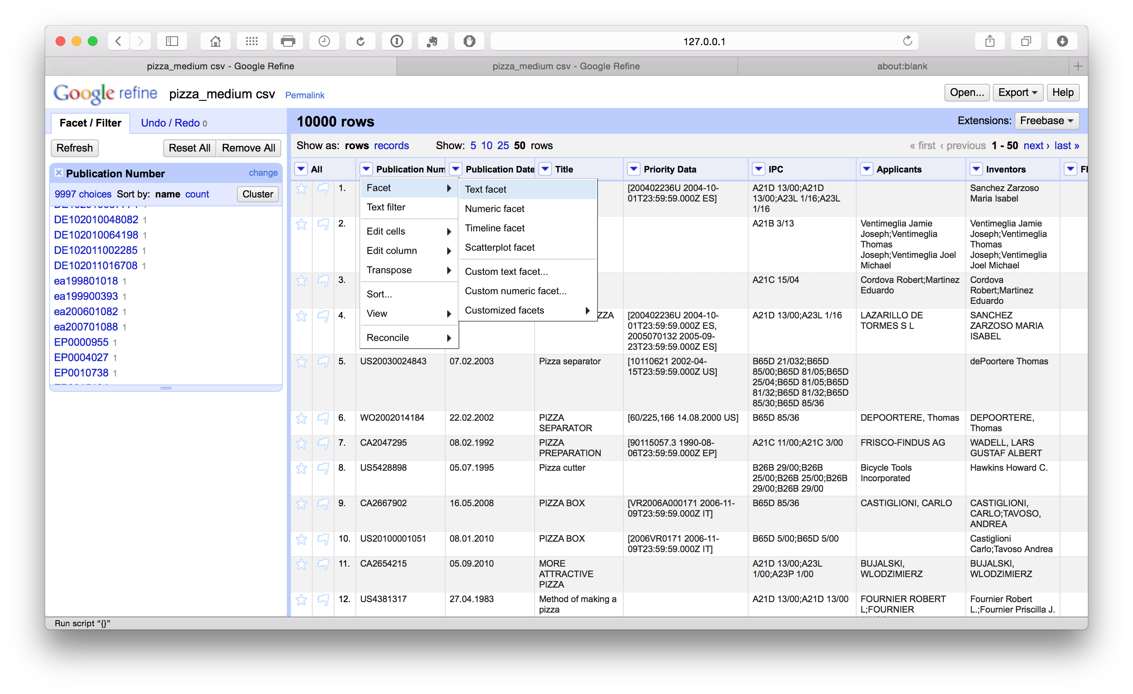Viewport: 1133px width, 694px height.
Task: Open Publication Number column dropdown arrow
Action: pos(366,169)
